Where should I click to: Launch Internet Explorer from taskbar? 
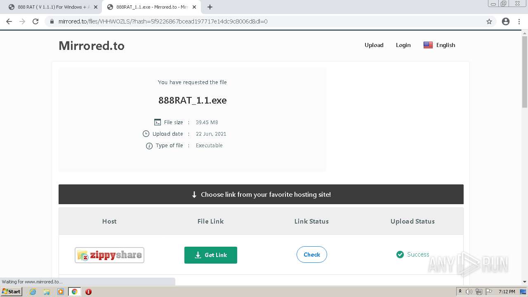[x=33, y=292]
